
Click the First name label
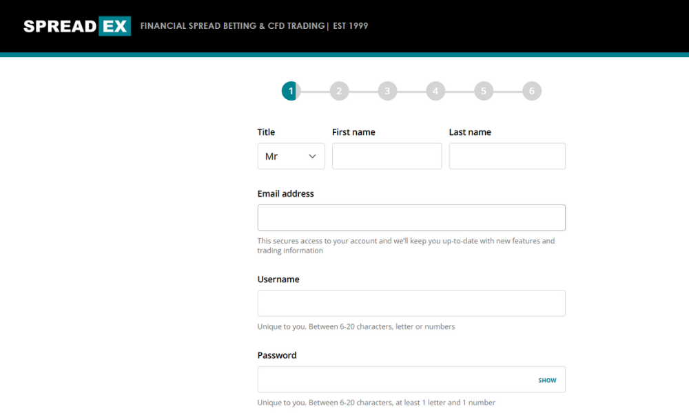click(x=353, y=132)
